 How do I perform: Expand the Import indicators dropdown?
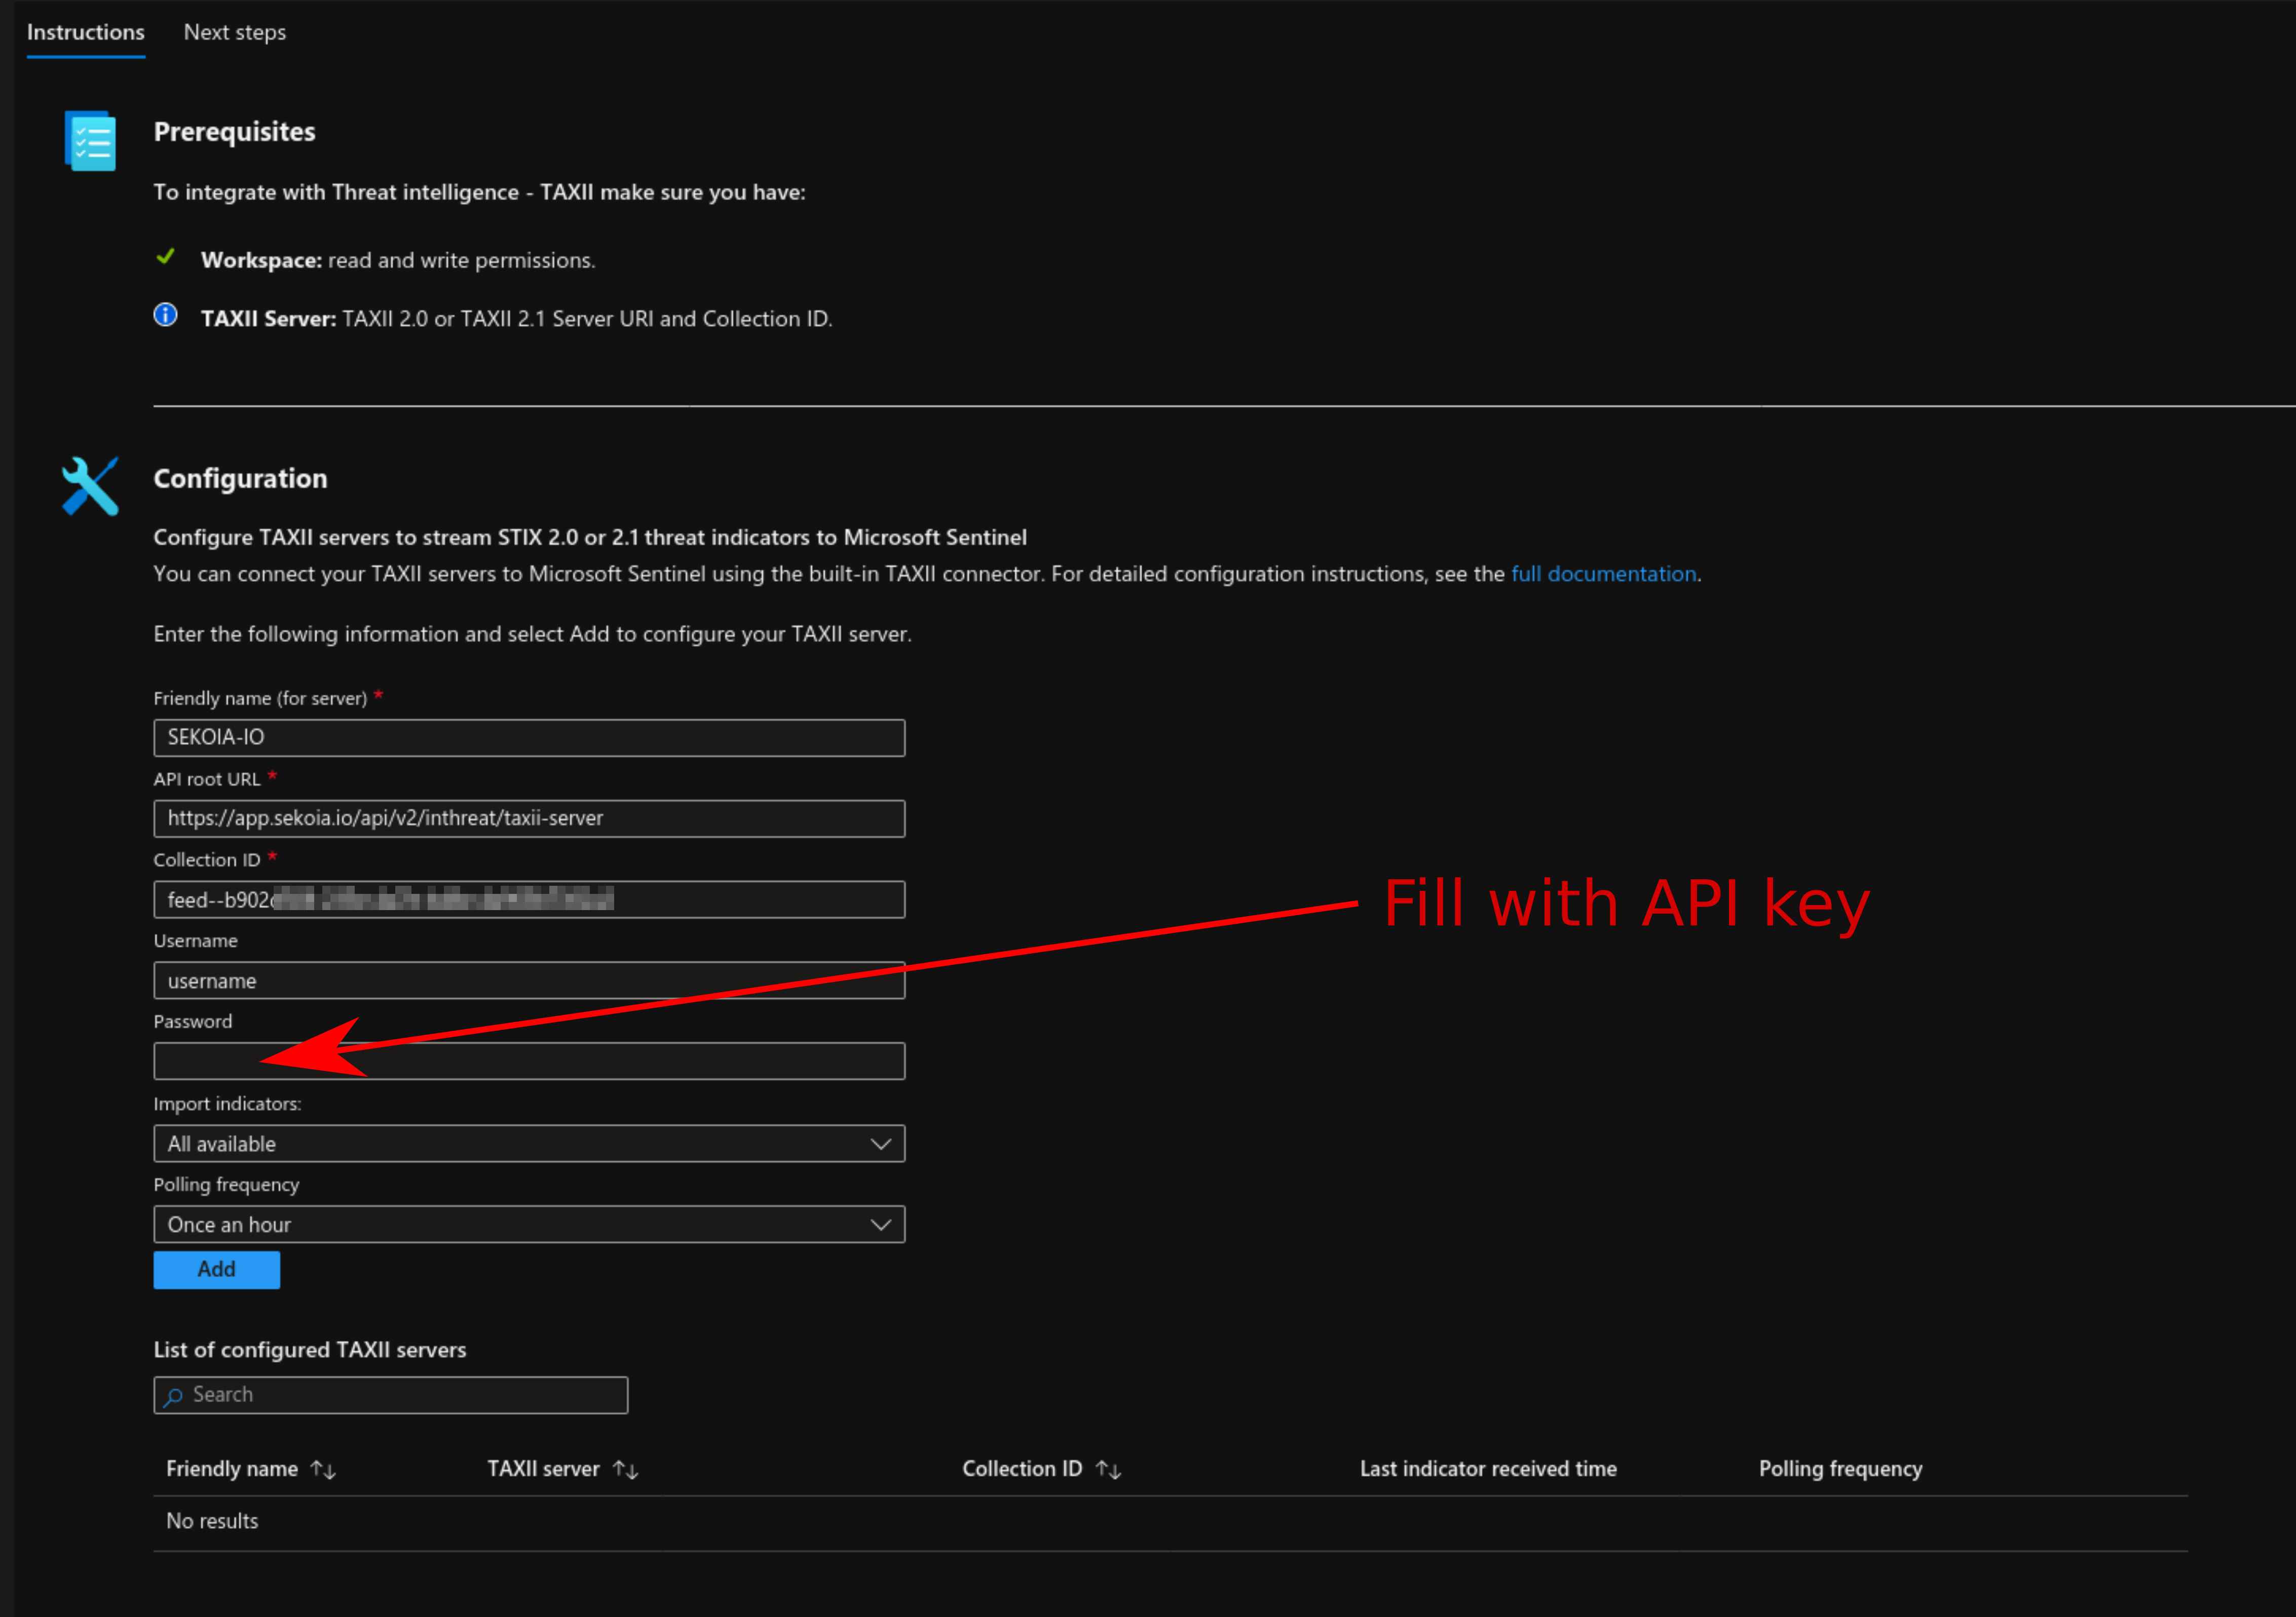(x=528, y=1143)
